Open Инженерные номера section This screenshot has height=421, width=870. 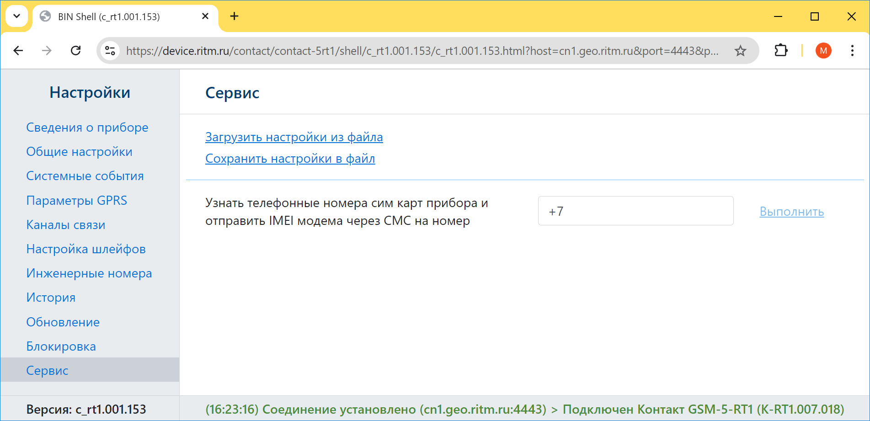pos(89,273)
